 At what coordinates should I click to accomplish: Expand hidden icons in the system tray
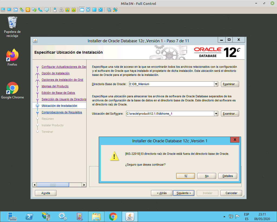(x=224, y=216)
